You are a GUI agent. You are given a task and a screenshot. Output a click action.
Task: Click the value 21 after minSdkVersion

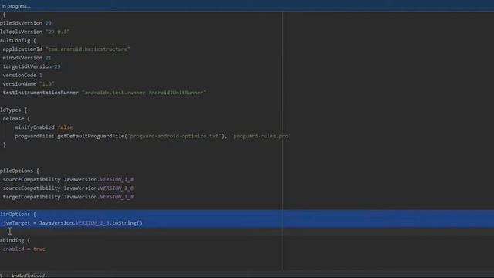click(x=48, y=58)
